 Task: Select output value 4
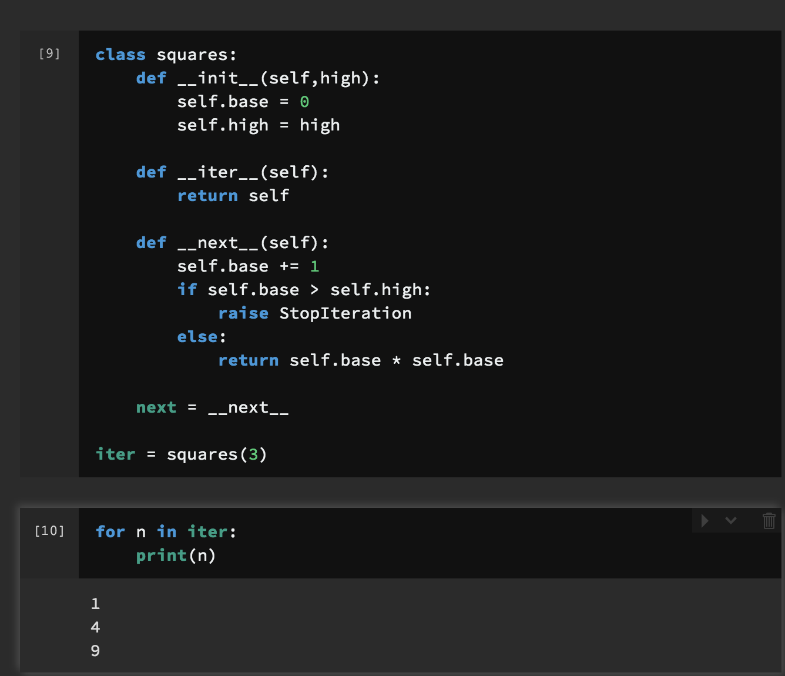(x=95, y=627)
